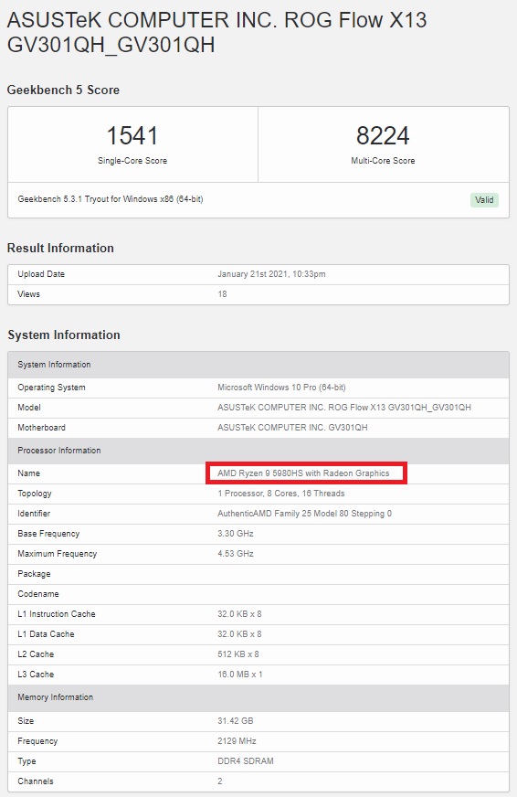Click the Topology row value 8 Cores
The width and height of the screenshot is (517, 797).
[281, 494]
